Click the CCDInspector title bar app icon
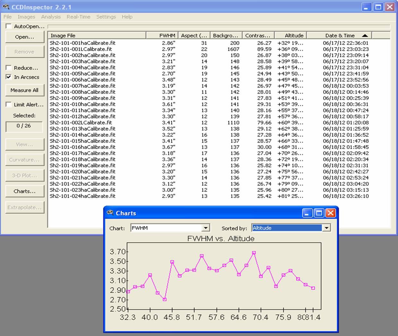The width and height of the screenshot is (398, 336). point(6,7)
